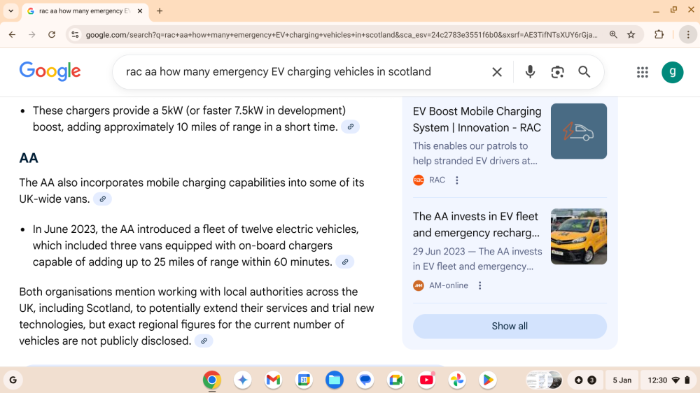Viewport: 700px width, 393px height.
Task: Open Gemini from the shelf
Action: (x=242, y=380)
